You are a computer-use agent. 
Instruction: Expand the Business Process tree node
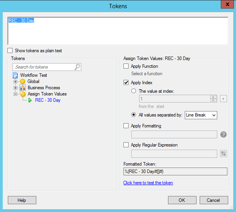tap(15, 88)
